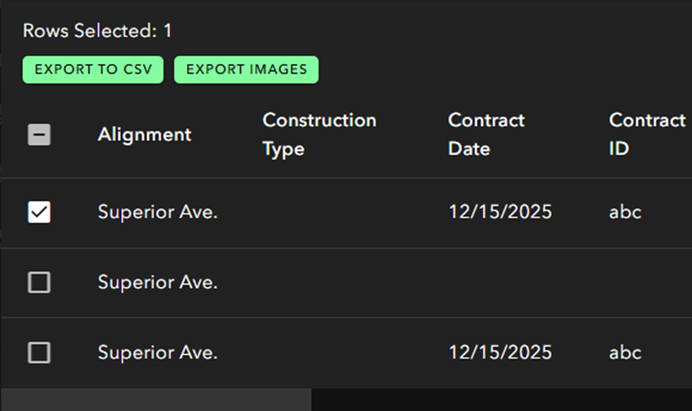692x411 pixels.
Task: Click the horizontal scrollbar thumb
Action: point(155,400)
